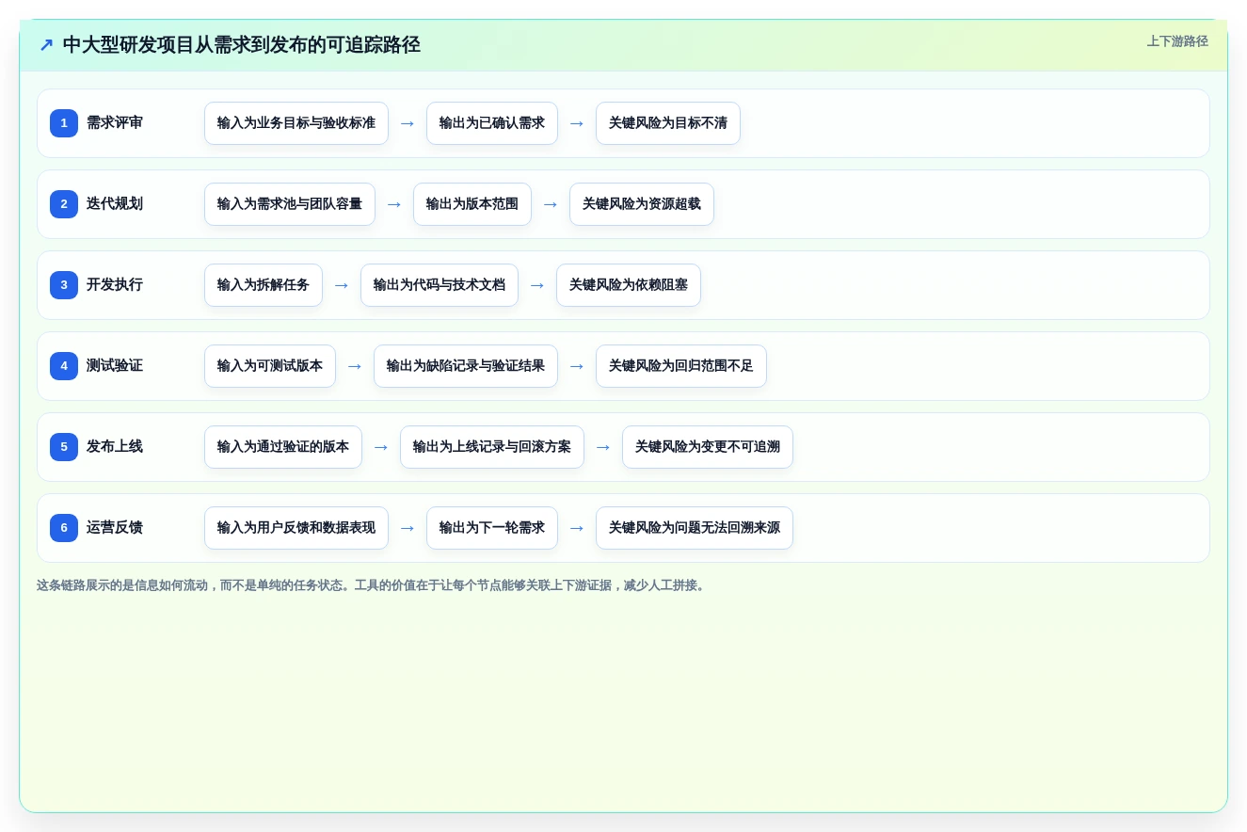Click the chip 关键风险为目标不清
Image resolution: width=1247 pixels, height=832 pixels.
coord(668,123)
